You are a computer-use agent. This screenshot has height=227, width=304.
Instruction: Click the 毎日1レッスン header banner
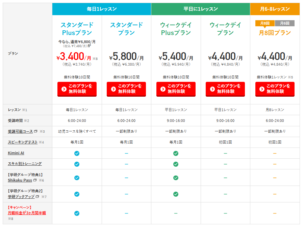point(101,9)
